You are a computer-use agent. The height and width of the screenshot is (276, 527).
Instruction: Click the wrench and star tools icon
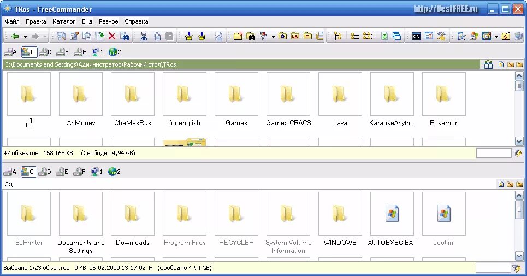[x=442, y=36]
